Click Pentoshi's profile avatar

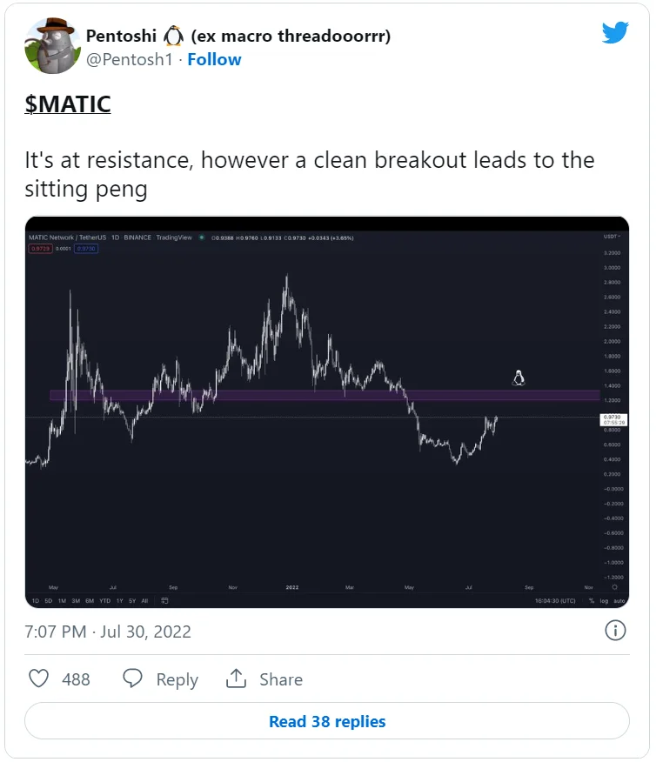(x=53, y=45)
